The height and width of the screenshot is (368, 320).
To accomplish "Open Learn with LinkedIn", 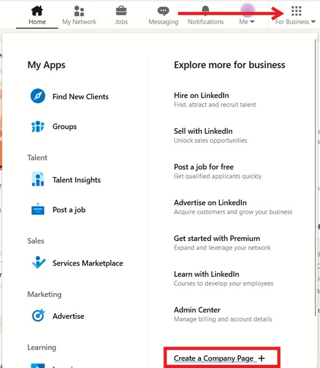I will click(x=206, y=274).
